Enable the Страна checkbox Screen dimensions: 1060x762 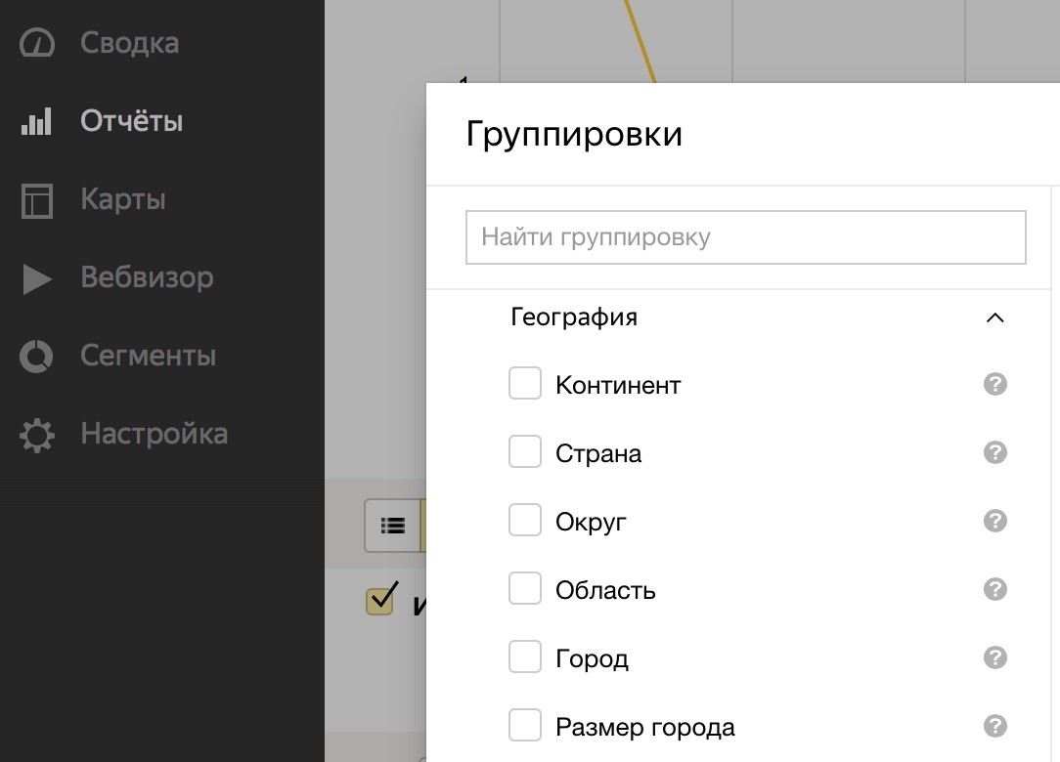tap(524, 451)
